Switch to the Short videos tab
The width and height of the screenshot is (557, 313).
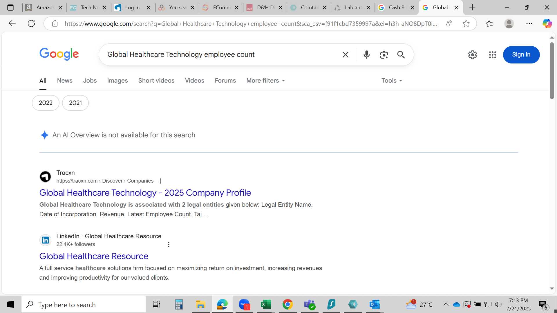(x=156, y=81)
